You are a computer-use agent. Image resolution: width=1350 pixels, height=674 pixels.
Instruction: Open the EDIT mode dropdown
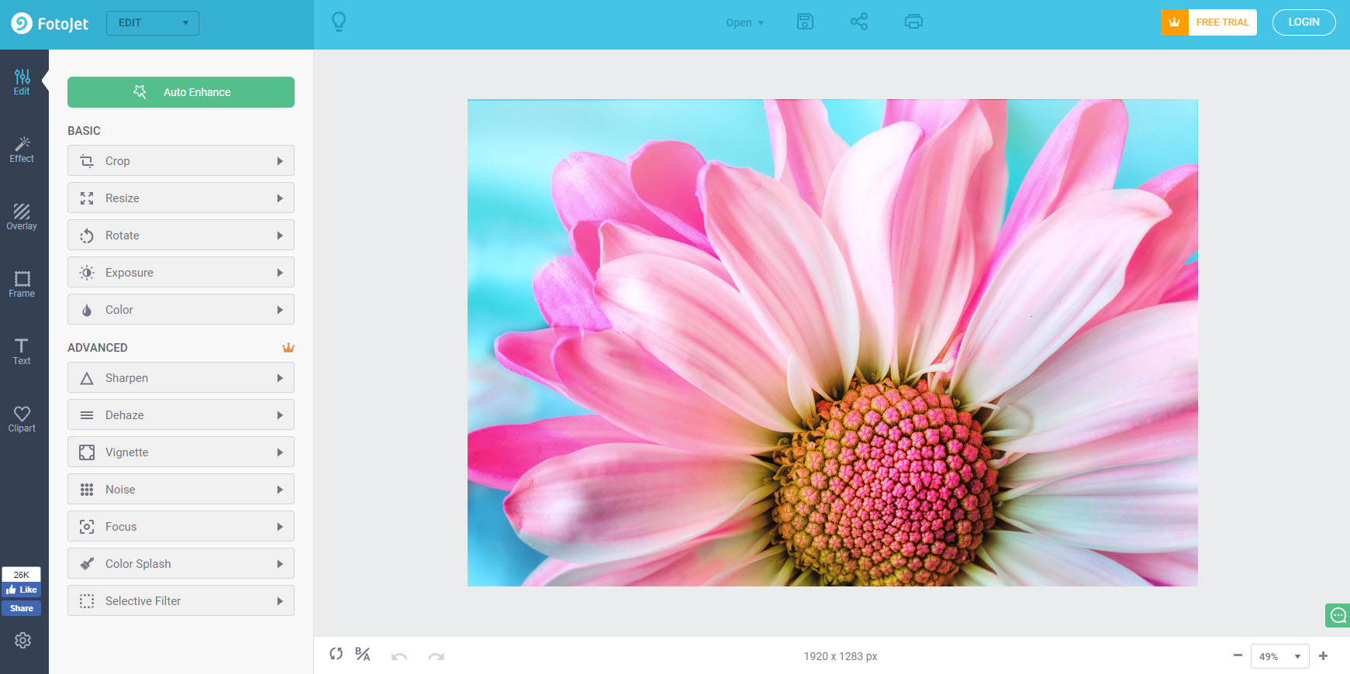(x=153, y=23)
